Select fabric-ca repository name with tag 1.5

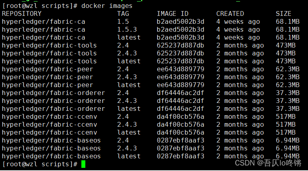[x=43, y=21]
